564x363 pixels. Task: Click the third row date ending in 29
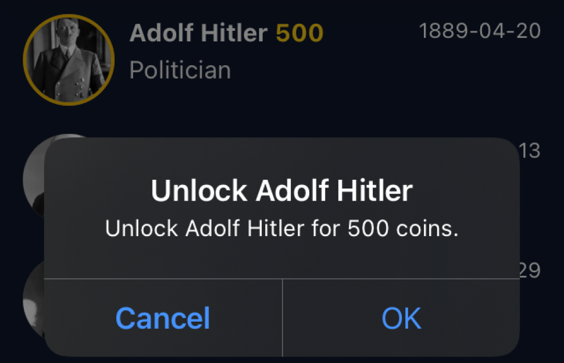530,271
